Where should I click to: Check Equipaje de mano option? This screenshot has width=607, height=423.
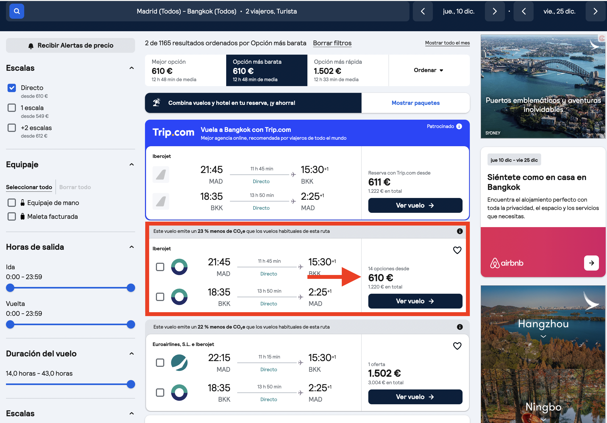click(x=12, y=203)
